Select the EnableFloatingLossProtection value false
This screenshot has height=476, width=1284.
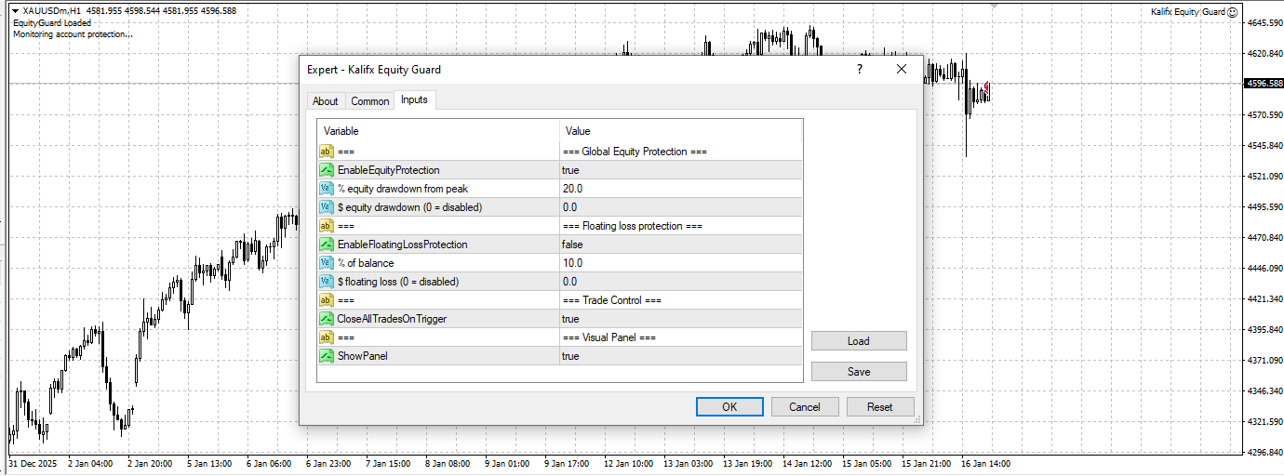(572, 245)
